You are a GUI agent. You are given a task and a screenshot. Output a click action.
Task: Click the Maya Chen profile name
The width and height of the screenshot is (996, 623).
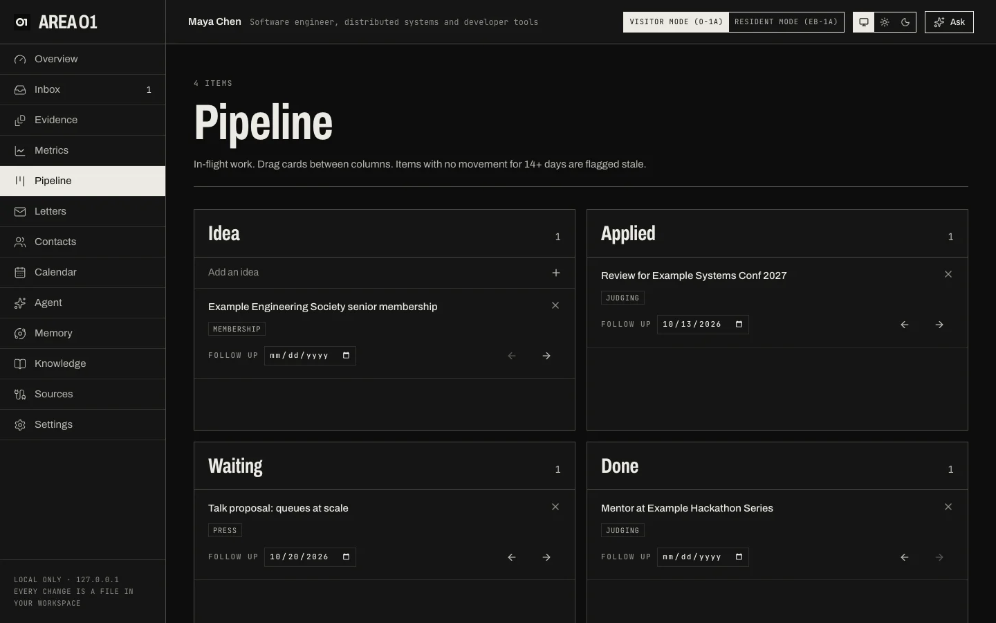(x=214, y=21)
